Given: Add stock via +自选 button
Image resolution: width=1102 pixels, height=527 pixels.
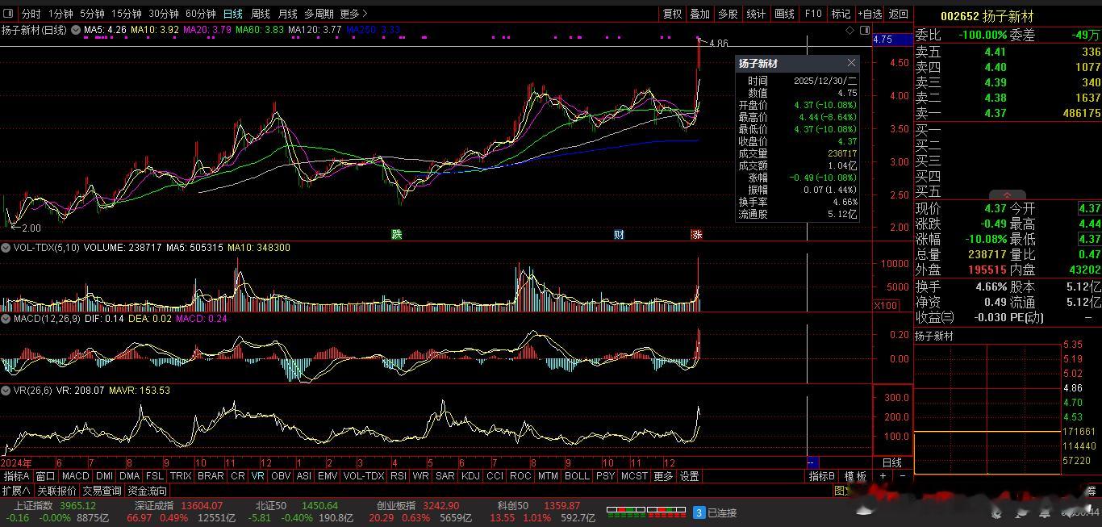Looking at the screenshot, I should click(870, 14).
